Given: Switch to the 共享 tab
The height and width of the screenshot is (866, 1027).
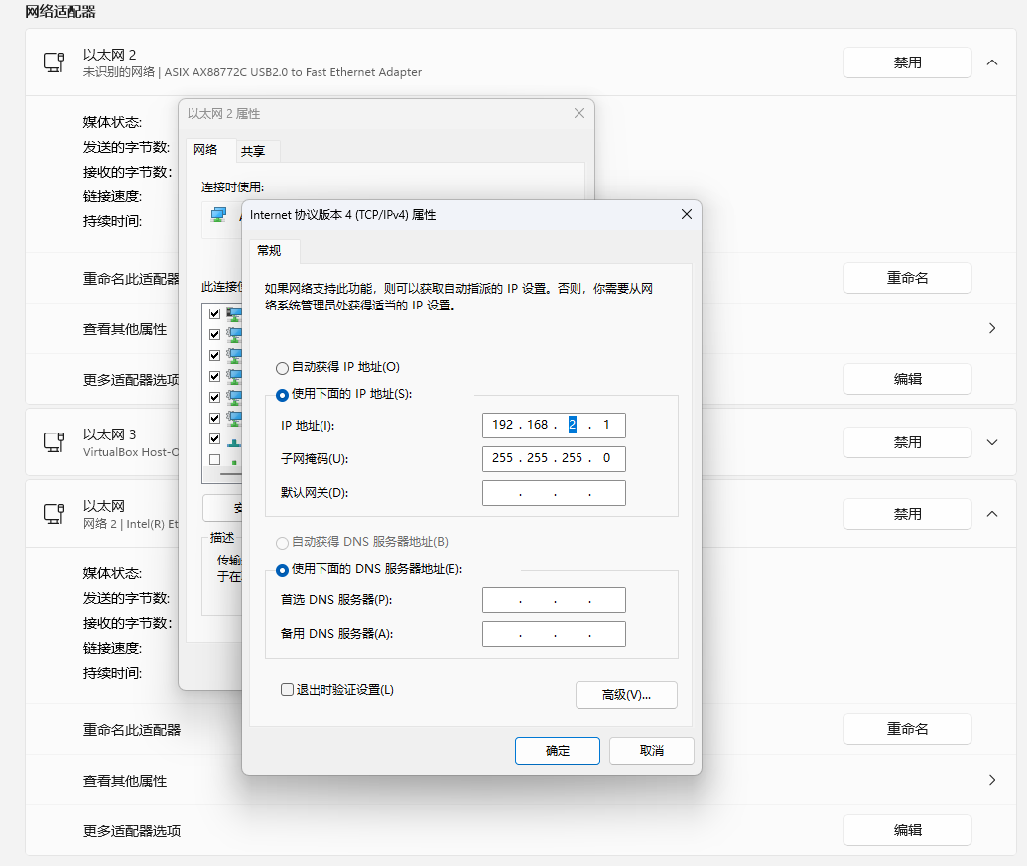Looking at the screenshot, I should [x=254, y=150].
